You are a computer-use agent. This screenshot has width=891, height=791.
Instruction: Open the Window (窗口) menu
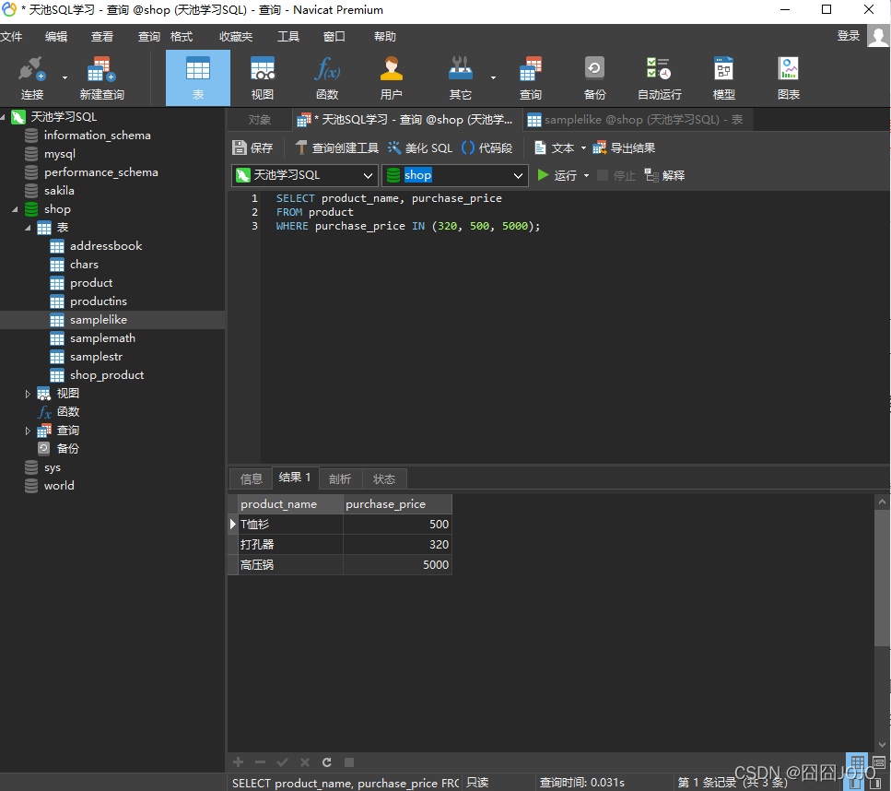(x=334, y=36)
